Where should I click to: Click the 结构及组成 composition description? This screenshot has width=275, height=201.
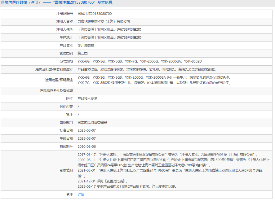point(147,70)
